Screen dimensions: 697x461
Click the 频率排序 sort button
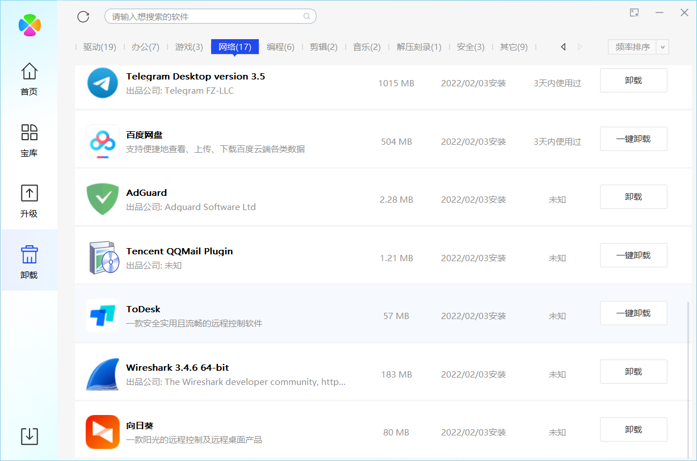632,47
